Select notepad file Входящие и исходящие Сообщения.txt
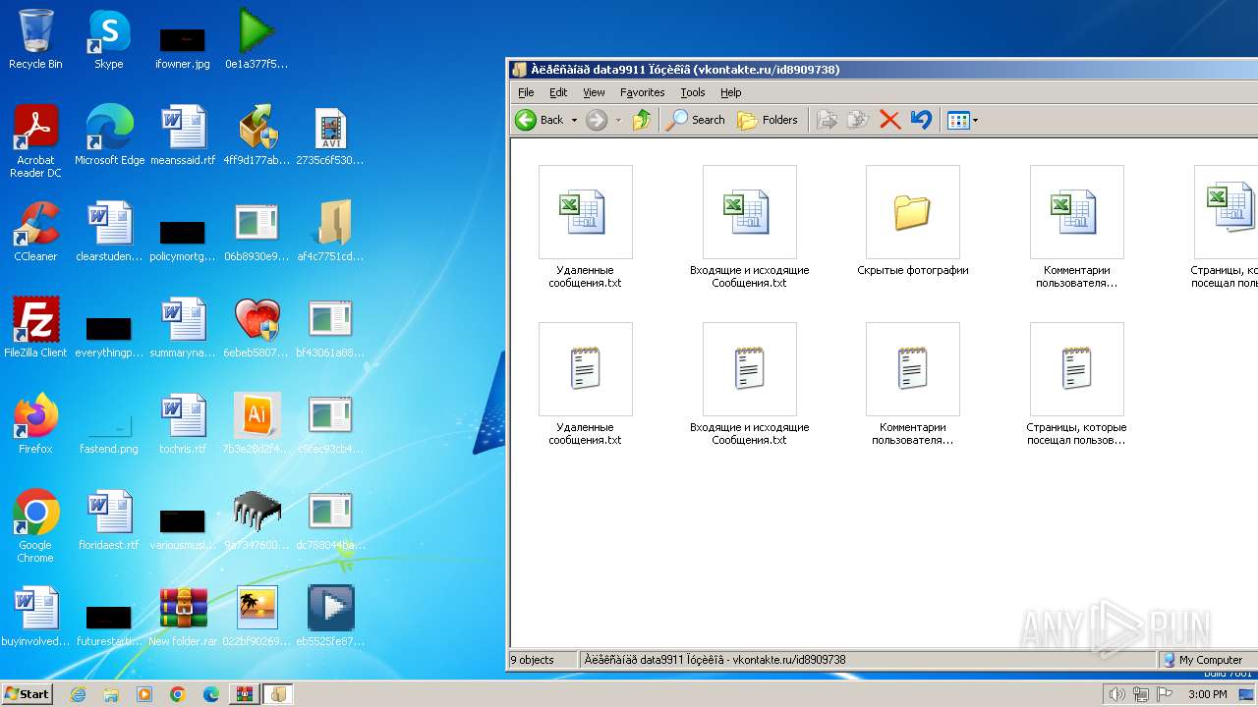 click(x=749, y=383)
